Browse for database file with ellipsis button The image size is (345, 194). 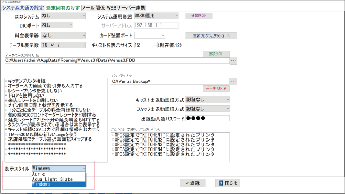click(x=234, y=61)
